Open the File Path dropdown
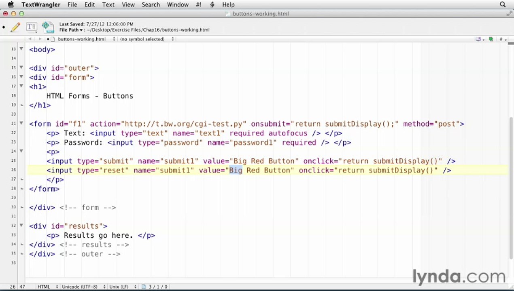This screenshot has height=291, width=514. coord(71,30)
